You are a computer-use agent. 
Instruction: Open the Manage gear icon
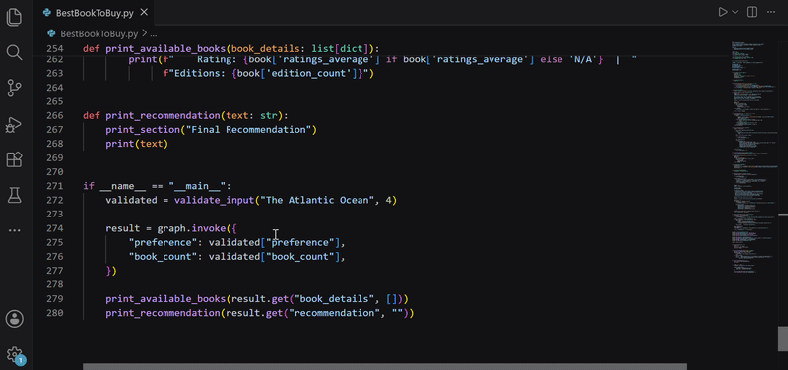coord(14,354)
